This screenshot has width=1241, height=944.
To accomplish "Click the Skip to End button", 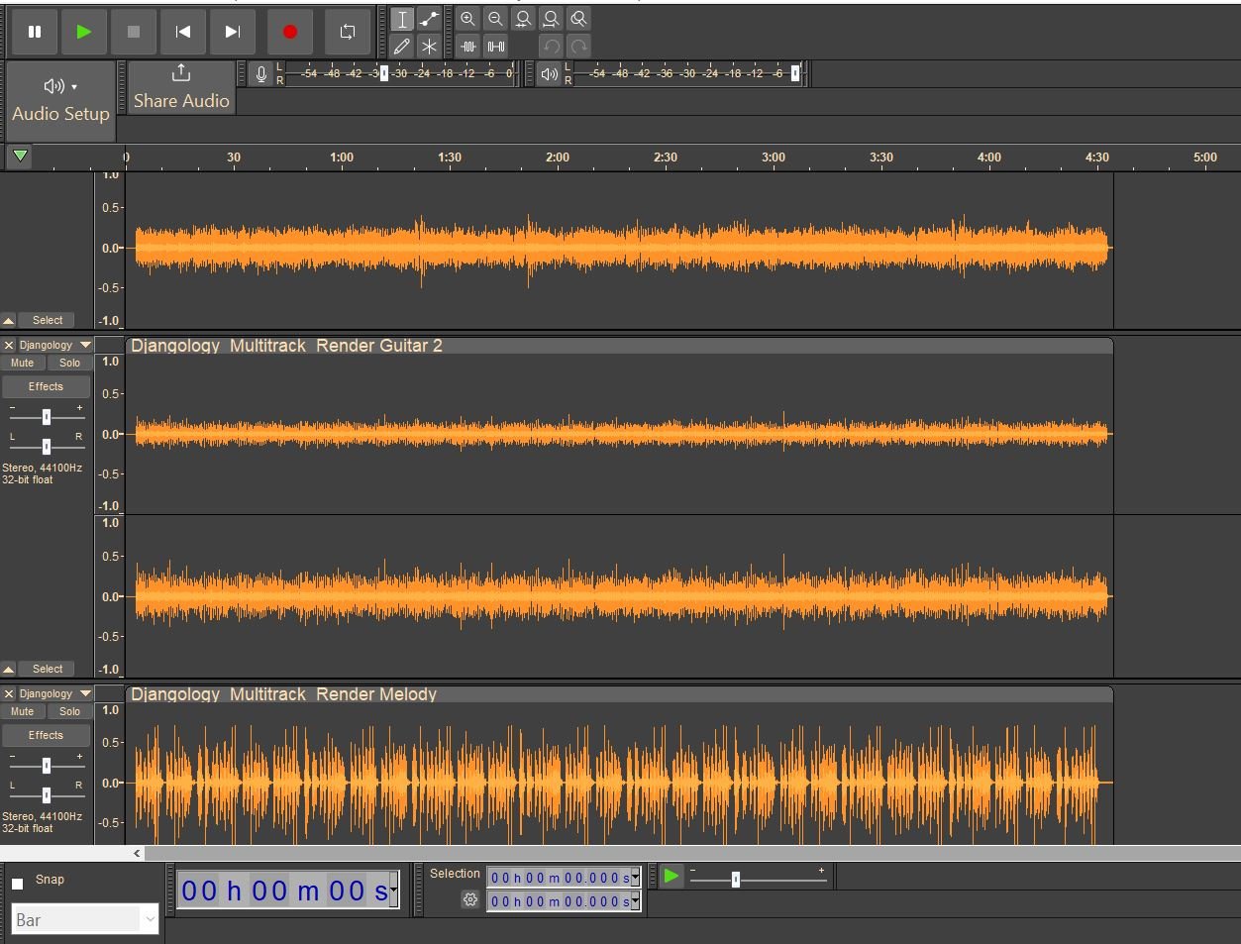I will pos(233,32).
